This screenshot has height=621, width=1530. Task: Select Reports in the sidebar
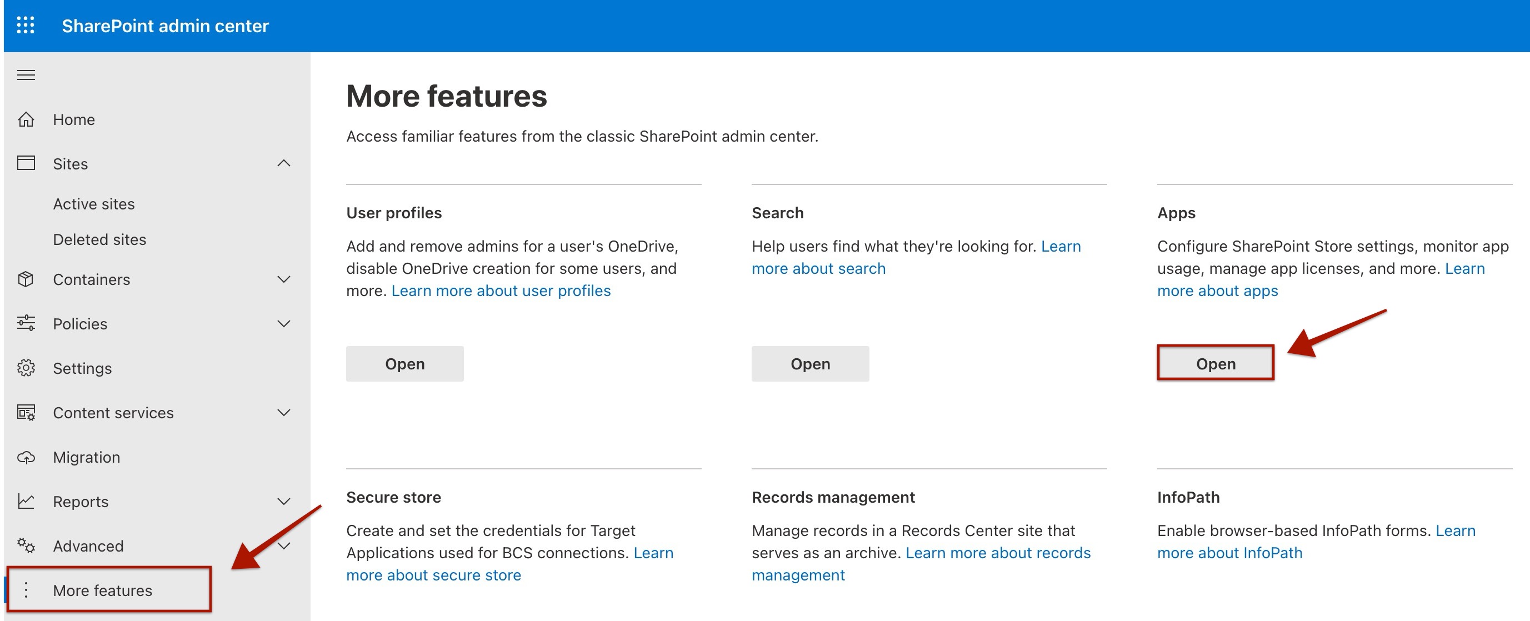(157, 501)
